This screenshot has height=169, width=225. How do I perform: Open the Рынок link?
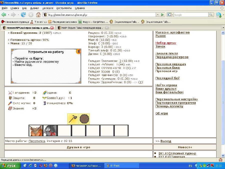[160, 36]
